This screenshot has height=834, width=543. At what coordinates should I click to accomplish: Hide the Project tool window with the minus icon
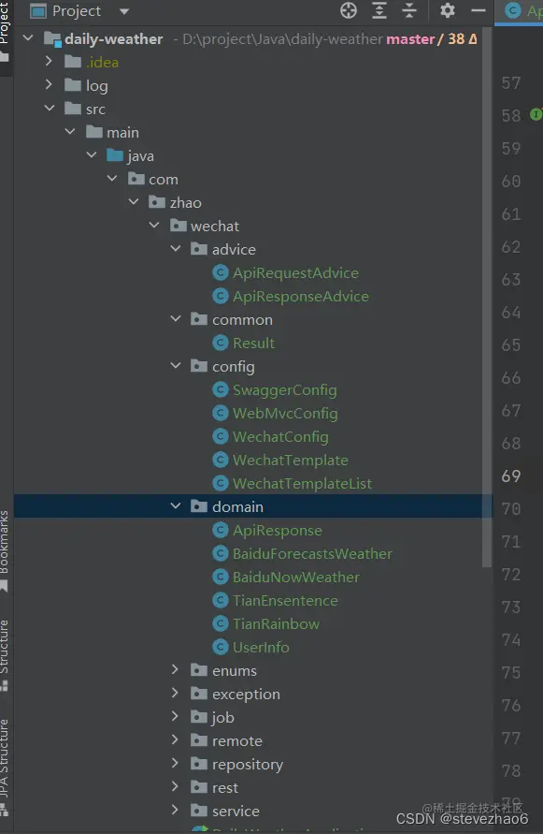tap(479, 10)
